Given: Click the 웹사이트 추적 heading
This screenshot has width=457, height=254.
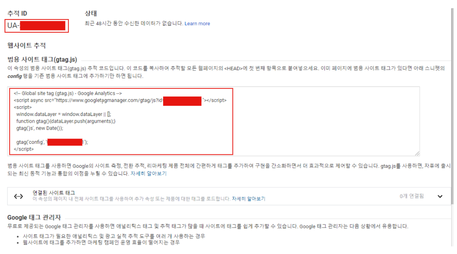Looking at the screenshot, I should pos(27,46).
